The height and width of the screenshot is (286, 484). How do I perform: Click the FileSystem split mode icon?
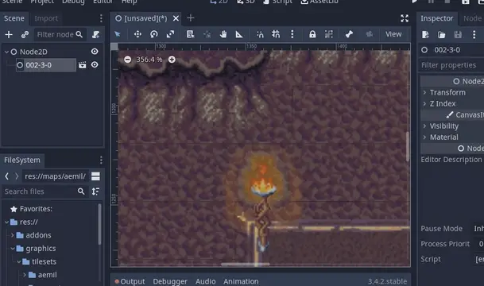[95, 176]
